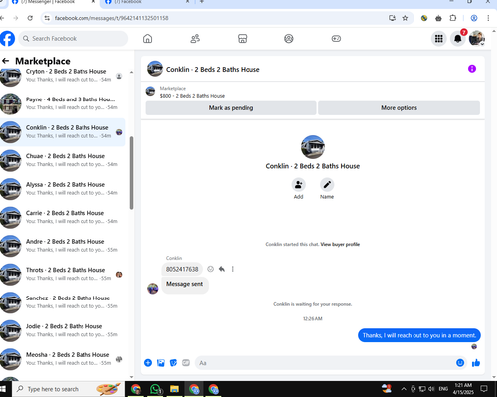Click the scroll down arrow of conversation list

131,377
